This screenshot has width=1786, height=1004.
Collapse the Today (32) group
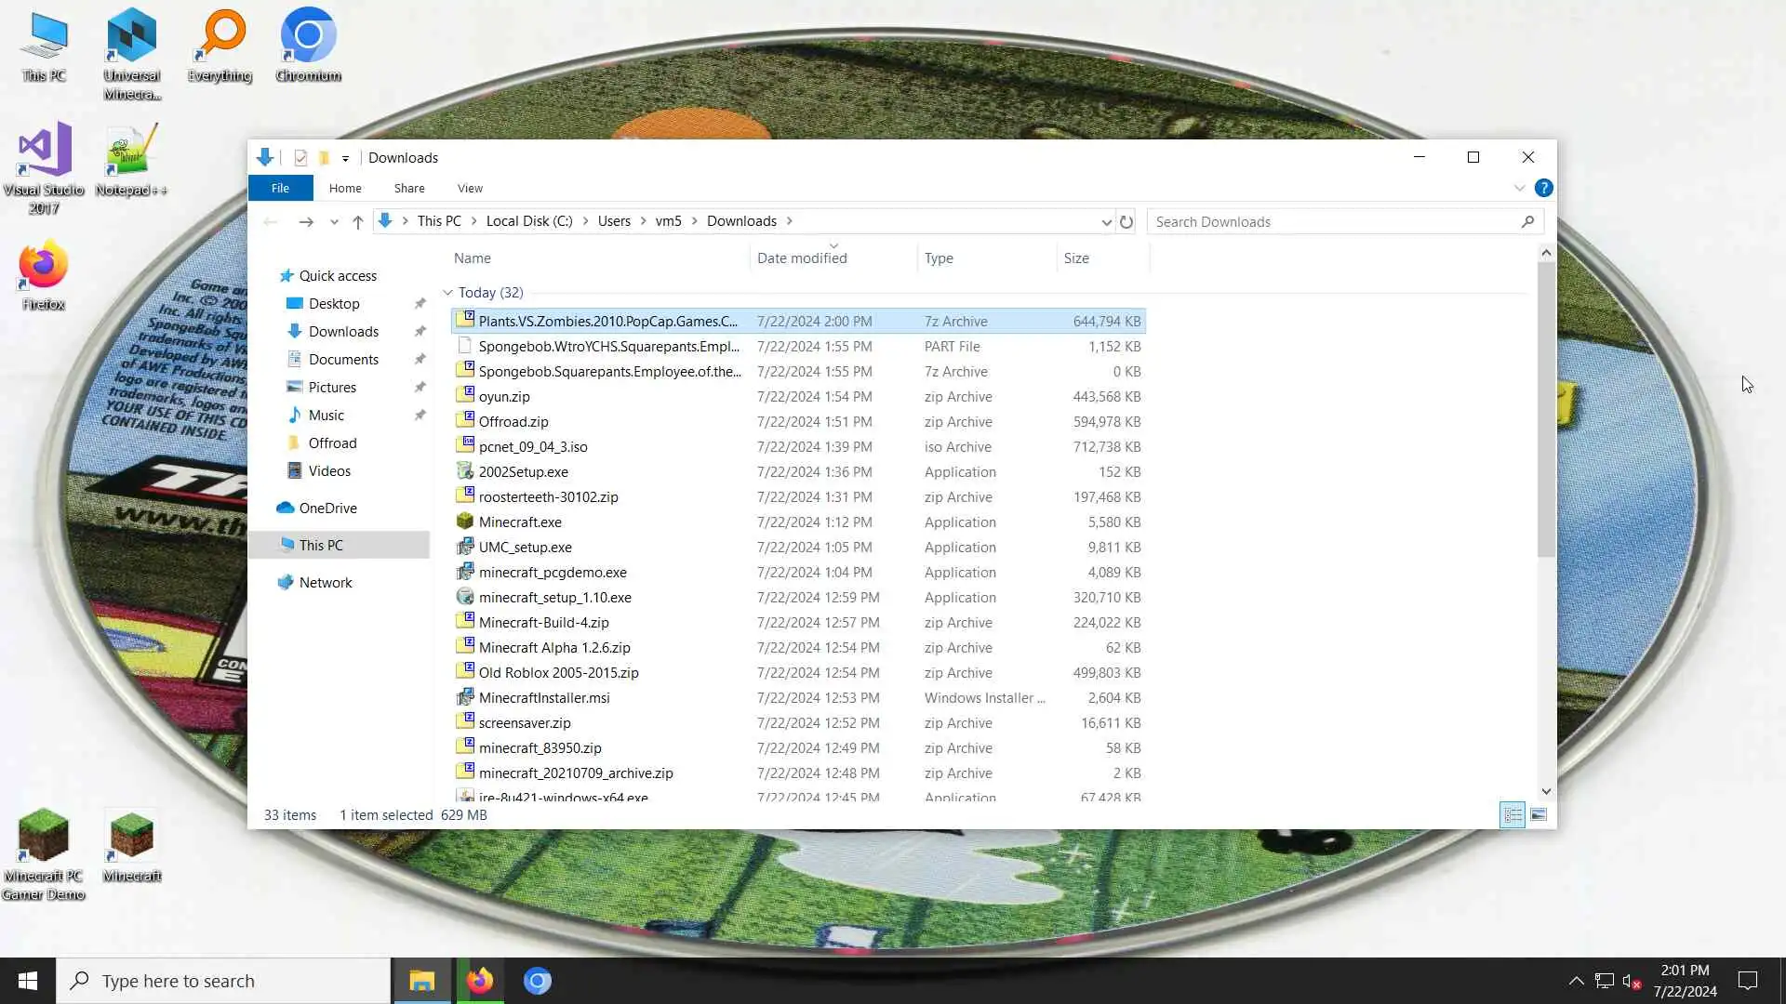pos(448,293)
